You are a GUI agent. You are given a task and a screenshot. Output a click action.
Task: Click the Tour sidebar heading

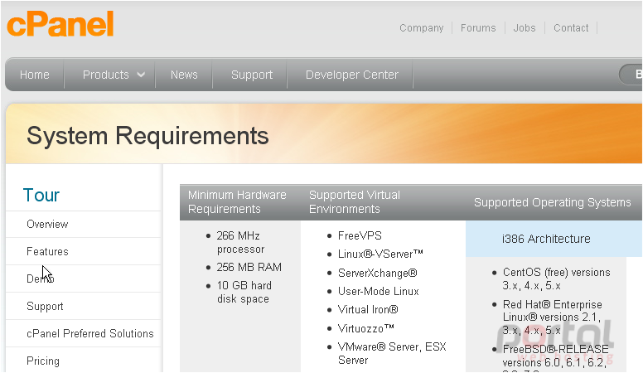(41, 195)
